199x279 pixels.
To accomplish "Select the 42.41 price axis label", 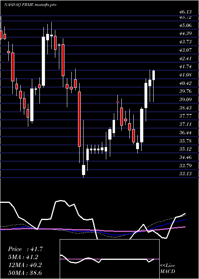I will pos(185,59).
